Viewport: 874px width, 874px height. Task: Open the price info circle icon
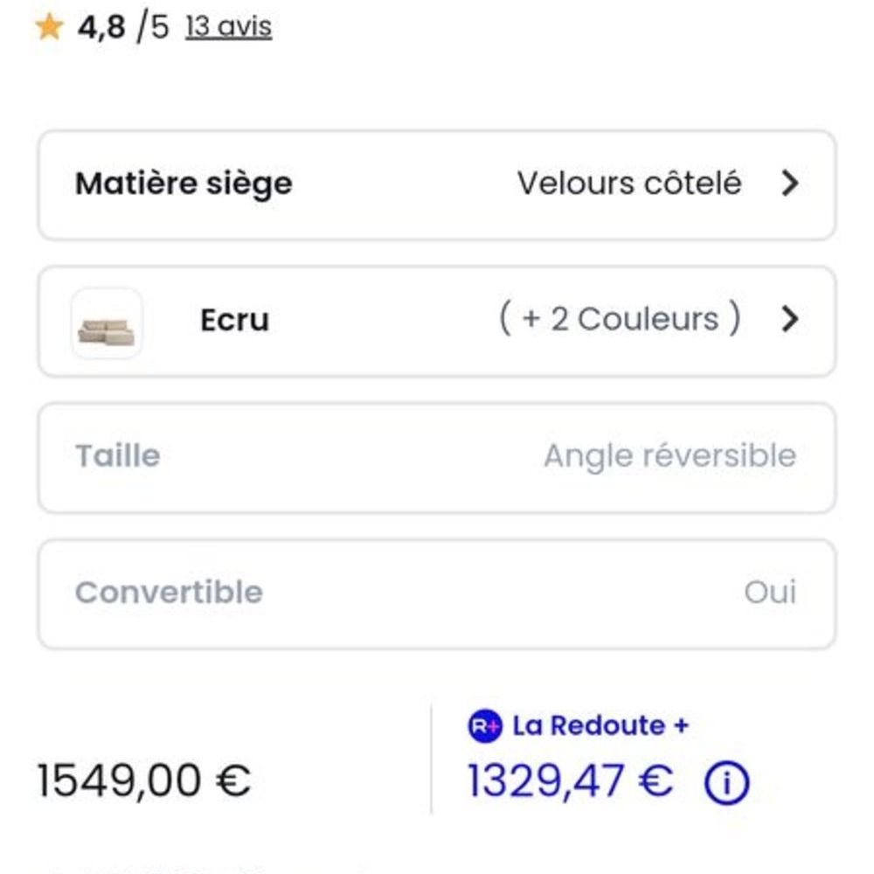click(x=727, y=783)
